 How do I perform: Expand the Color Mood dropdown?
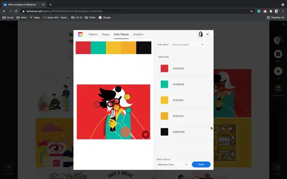(188, 45)
